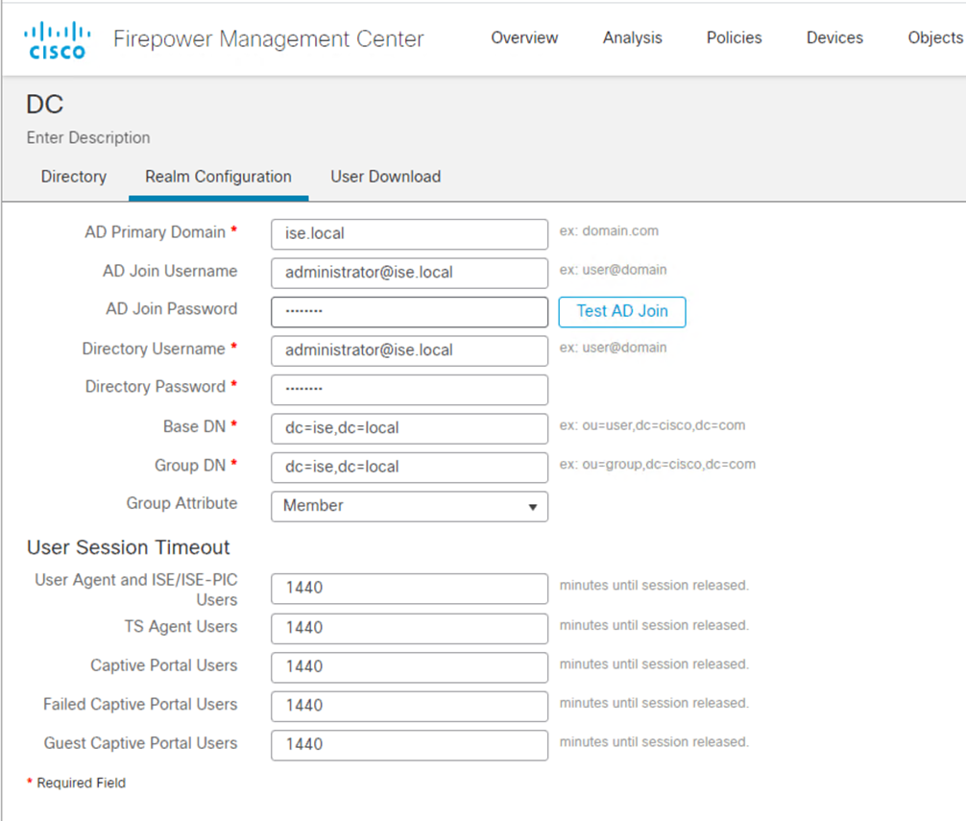Expand the Group Attribute dropdown

pyautogui.click(x=409, y=506)
